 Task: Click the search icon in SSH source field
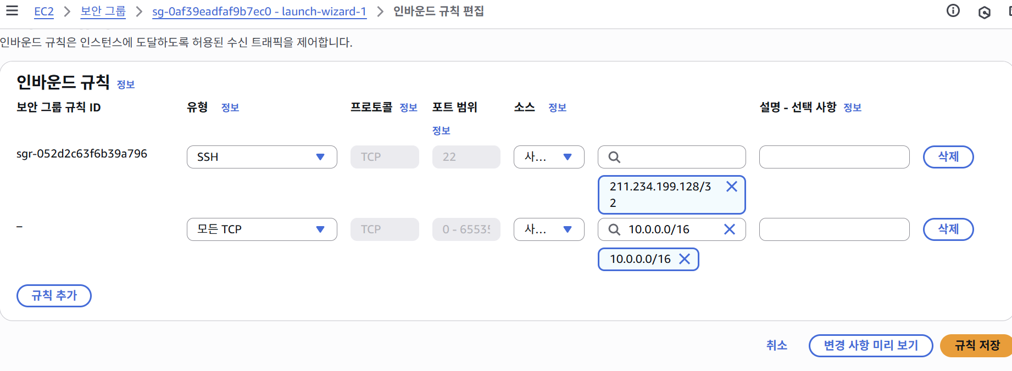[x=614, y=158]
